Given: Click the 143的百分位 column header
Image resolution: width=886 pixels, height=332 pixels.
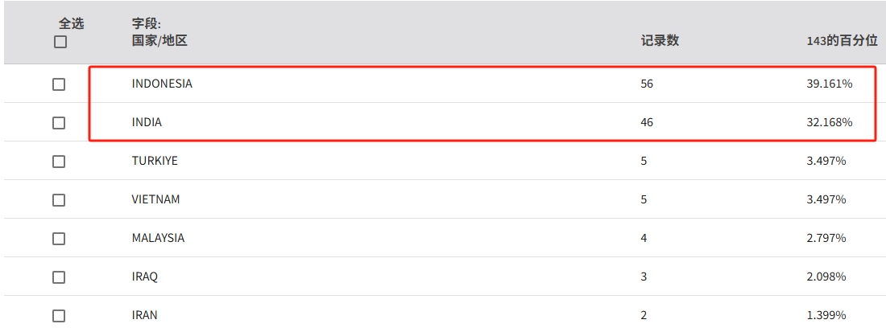Looking at the screenshot, I should pyautogui.click(x=842, y=40).
